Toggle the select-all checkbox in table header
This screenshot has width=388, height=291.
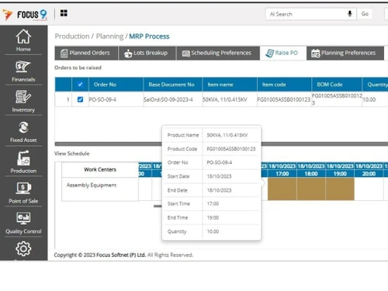80,85
